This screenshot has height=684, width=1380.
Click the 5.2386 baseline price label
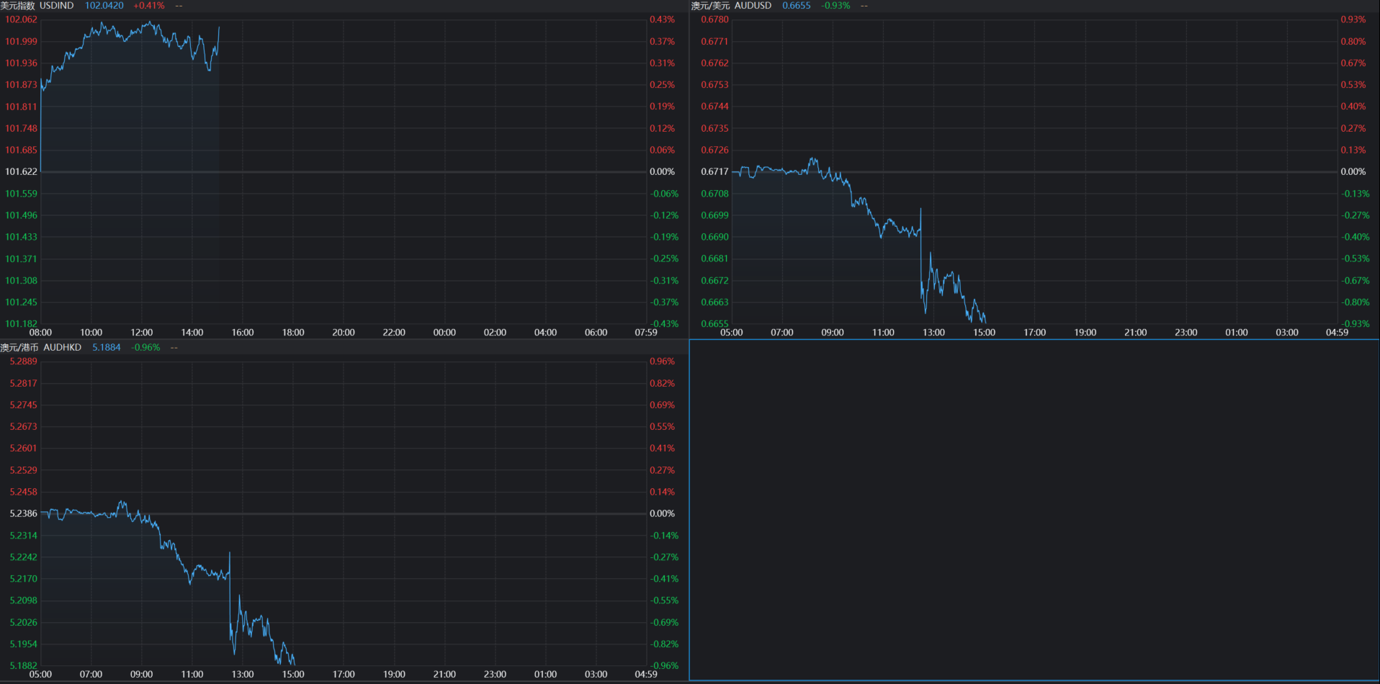tap(23, 513)
